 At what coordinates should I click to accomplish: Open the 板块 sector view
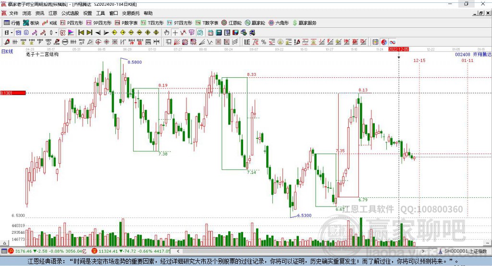[31, 23]
